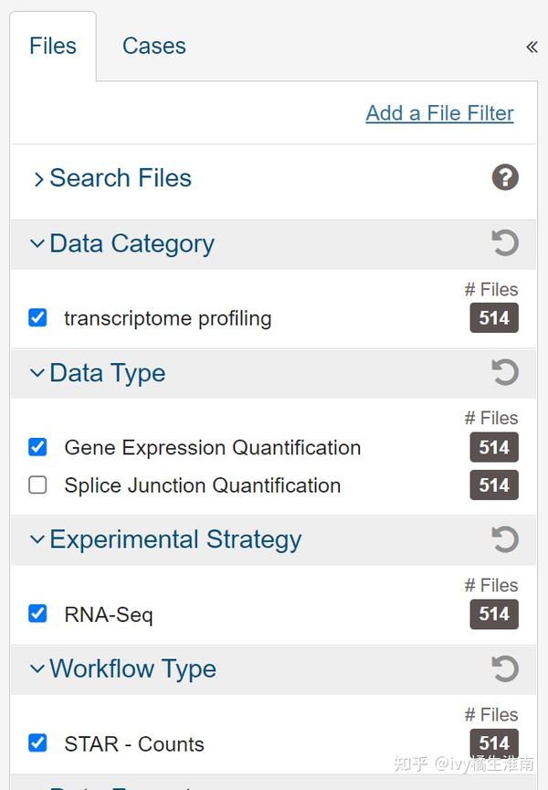The width and height of the screenshot is (548, 790).
Task: Reset the Experimental Strategy filter
Action: point(505,539)
